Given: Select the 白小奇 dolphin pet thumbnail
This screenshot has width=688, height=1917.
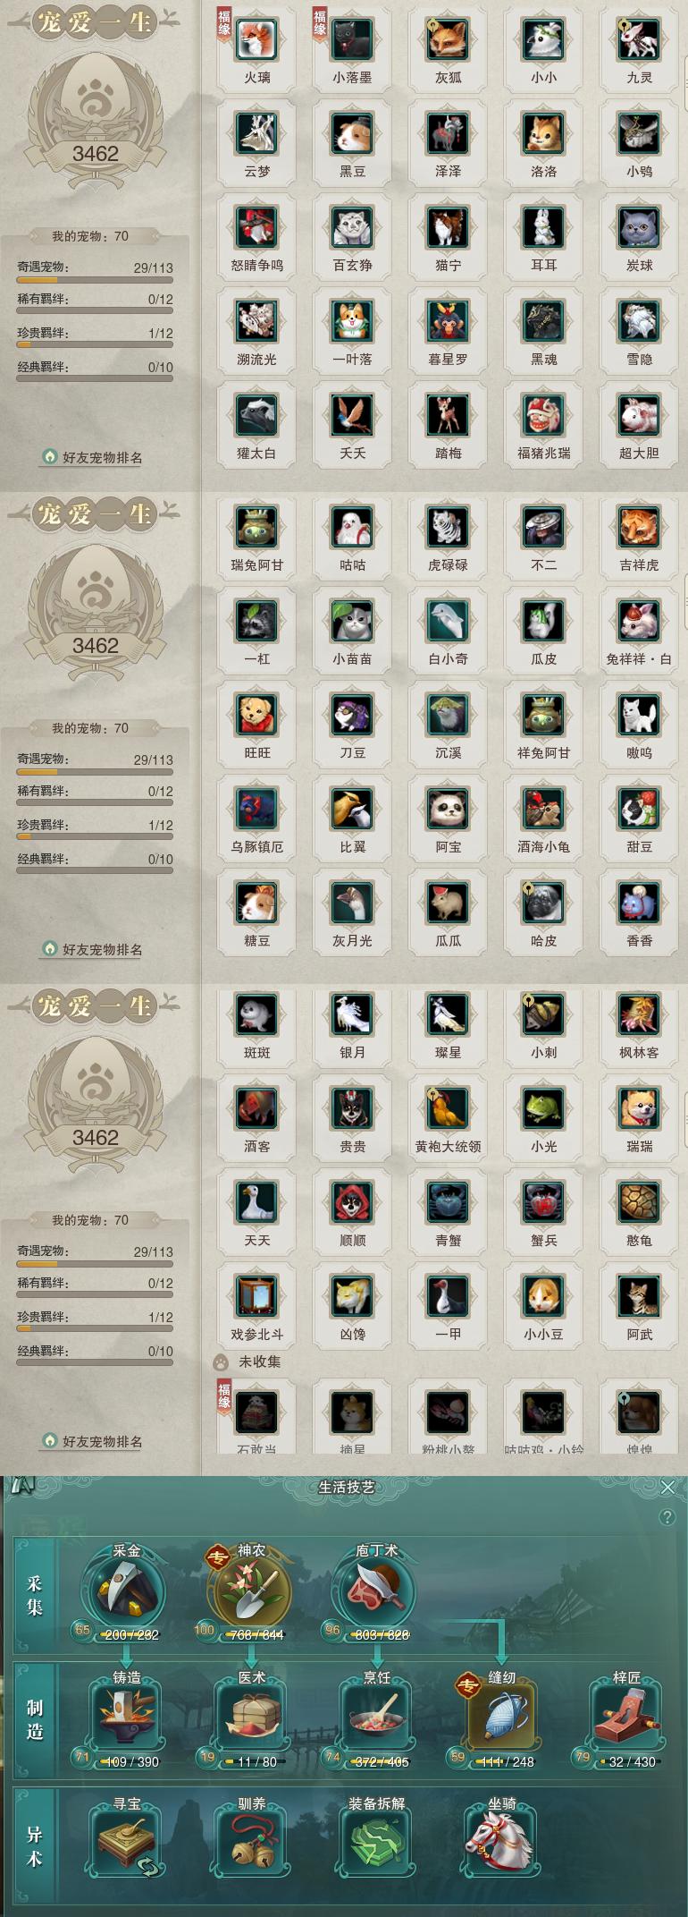Looking at the screenshot, I should (x=448, y=622).
